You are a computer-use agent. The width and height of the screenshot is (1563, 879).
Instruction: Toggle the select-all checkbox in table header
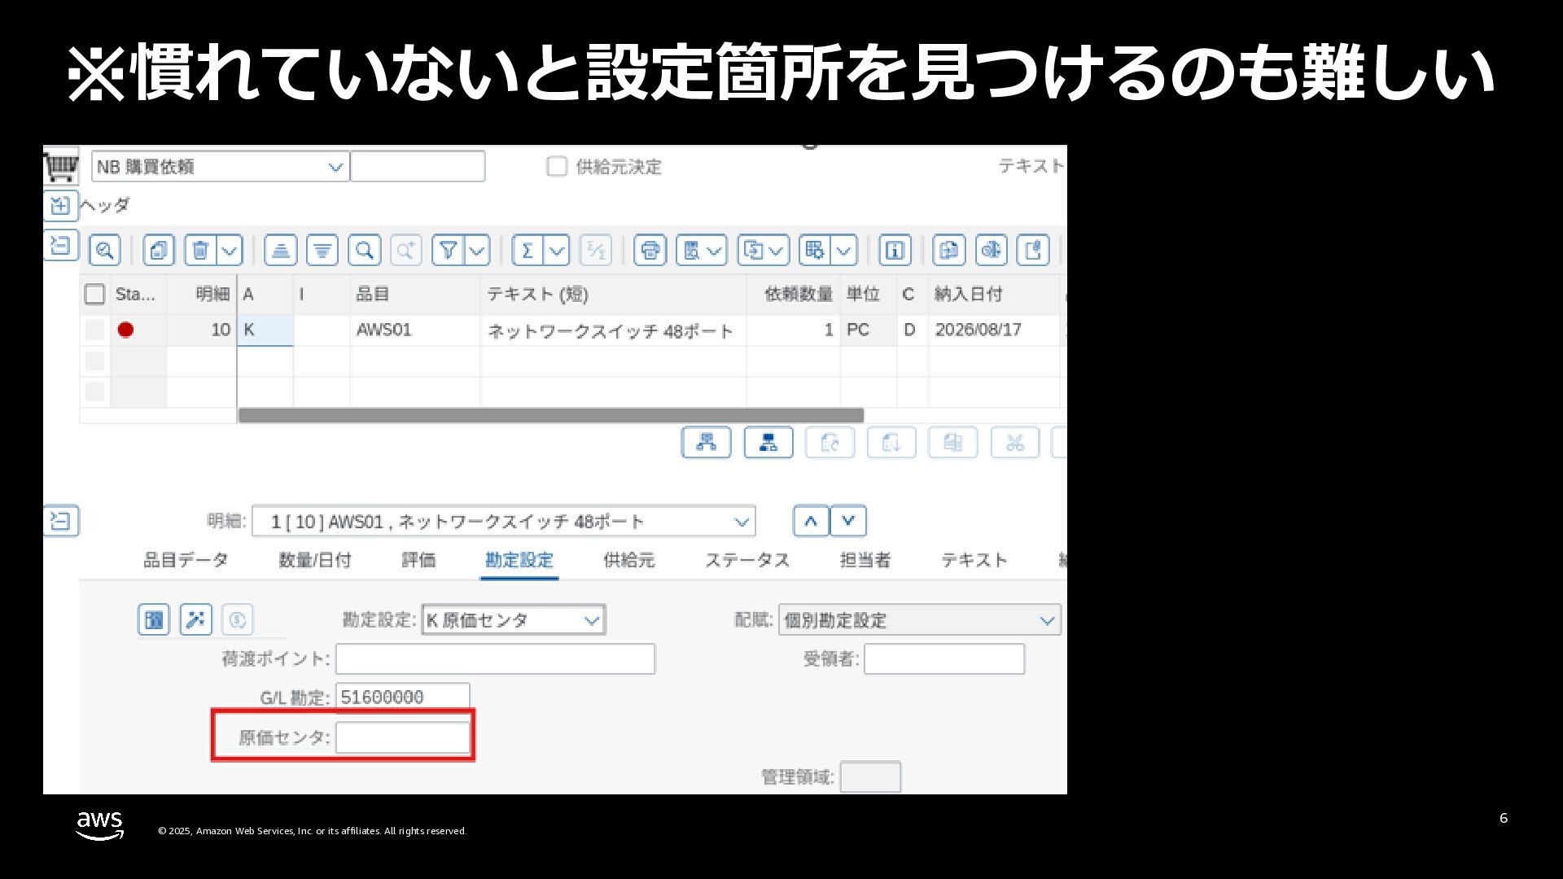(95, 294)
